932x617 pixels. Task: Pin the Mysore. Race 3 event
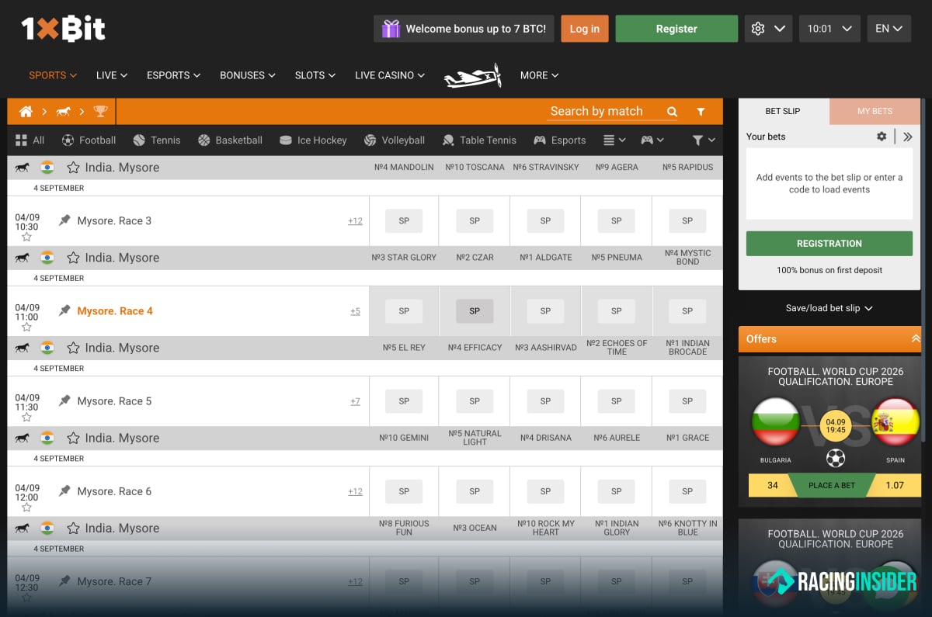click(x=64, y=220)
